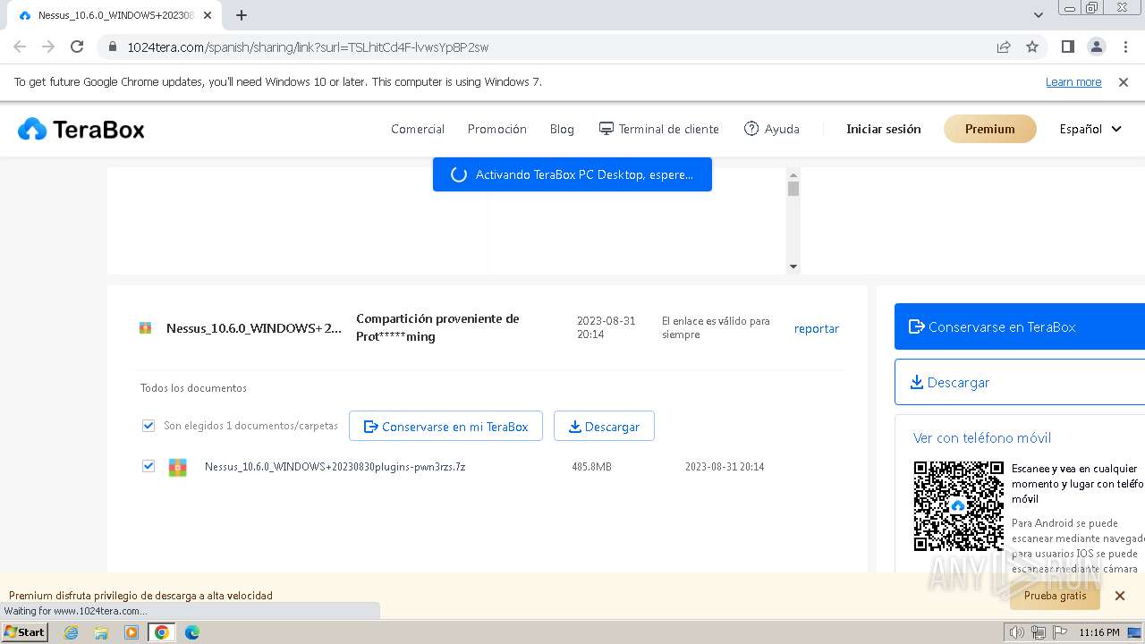Image resolution: width=1145 pixels, height=644 pixels.
Task: Select the Nessus_10.6.0 7z file name
Action: pyautogui.click(x=335, y=467)
